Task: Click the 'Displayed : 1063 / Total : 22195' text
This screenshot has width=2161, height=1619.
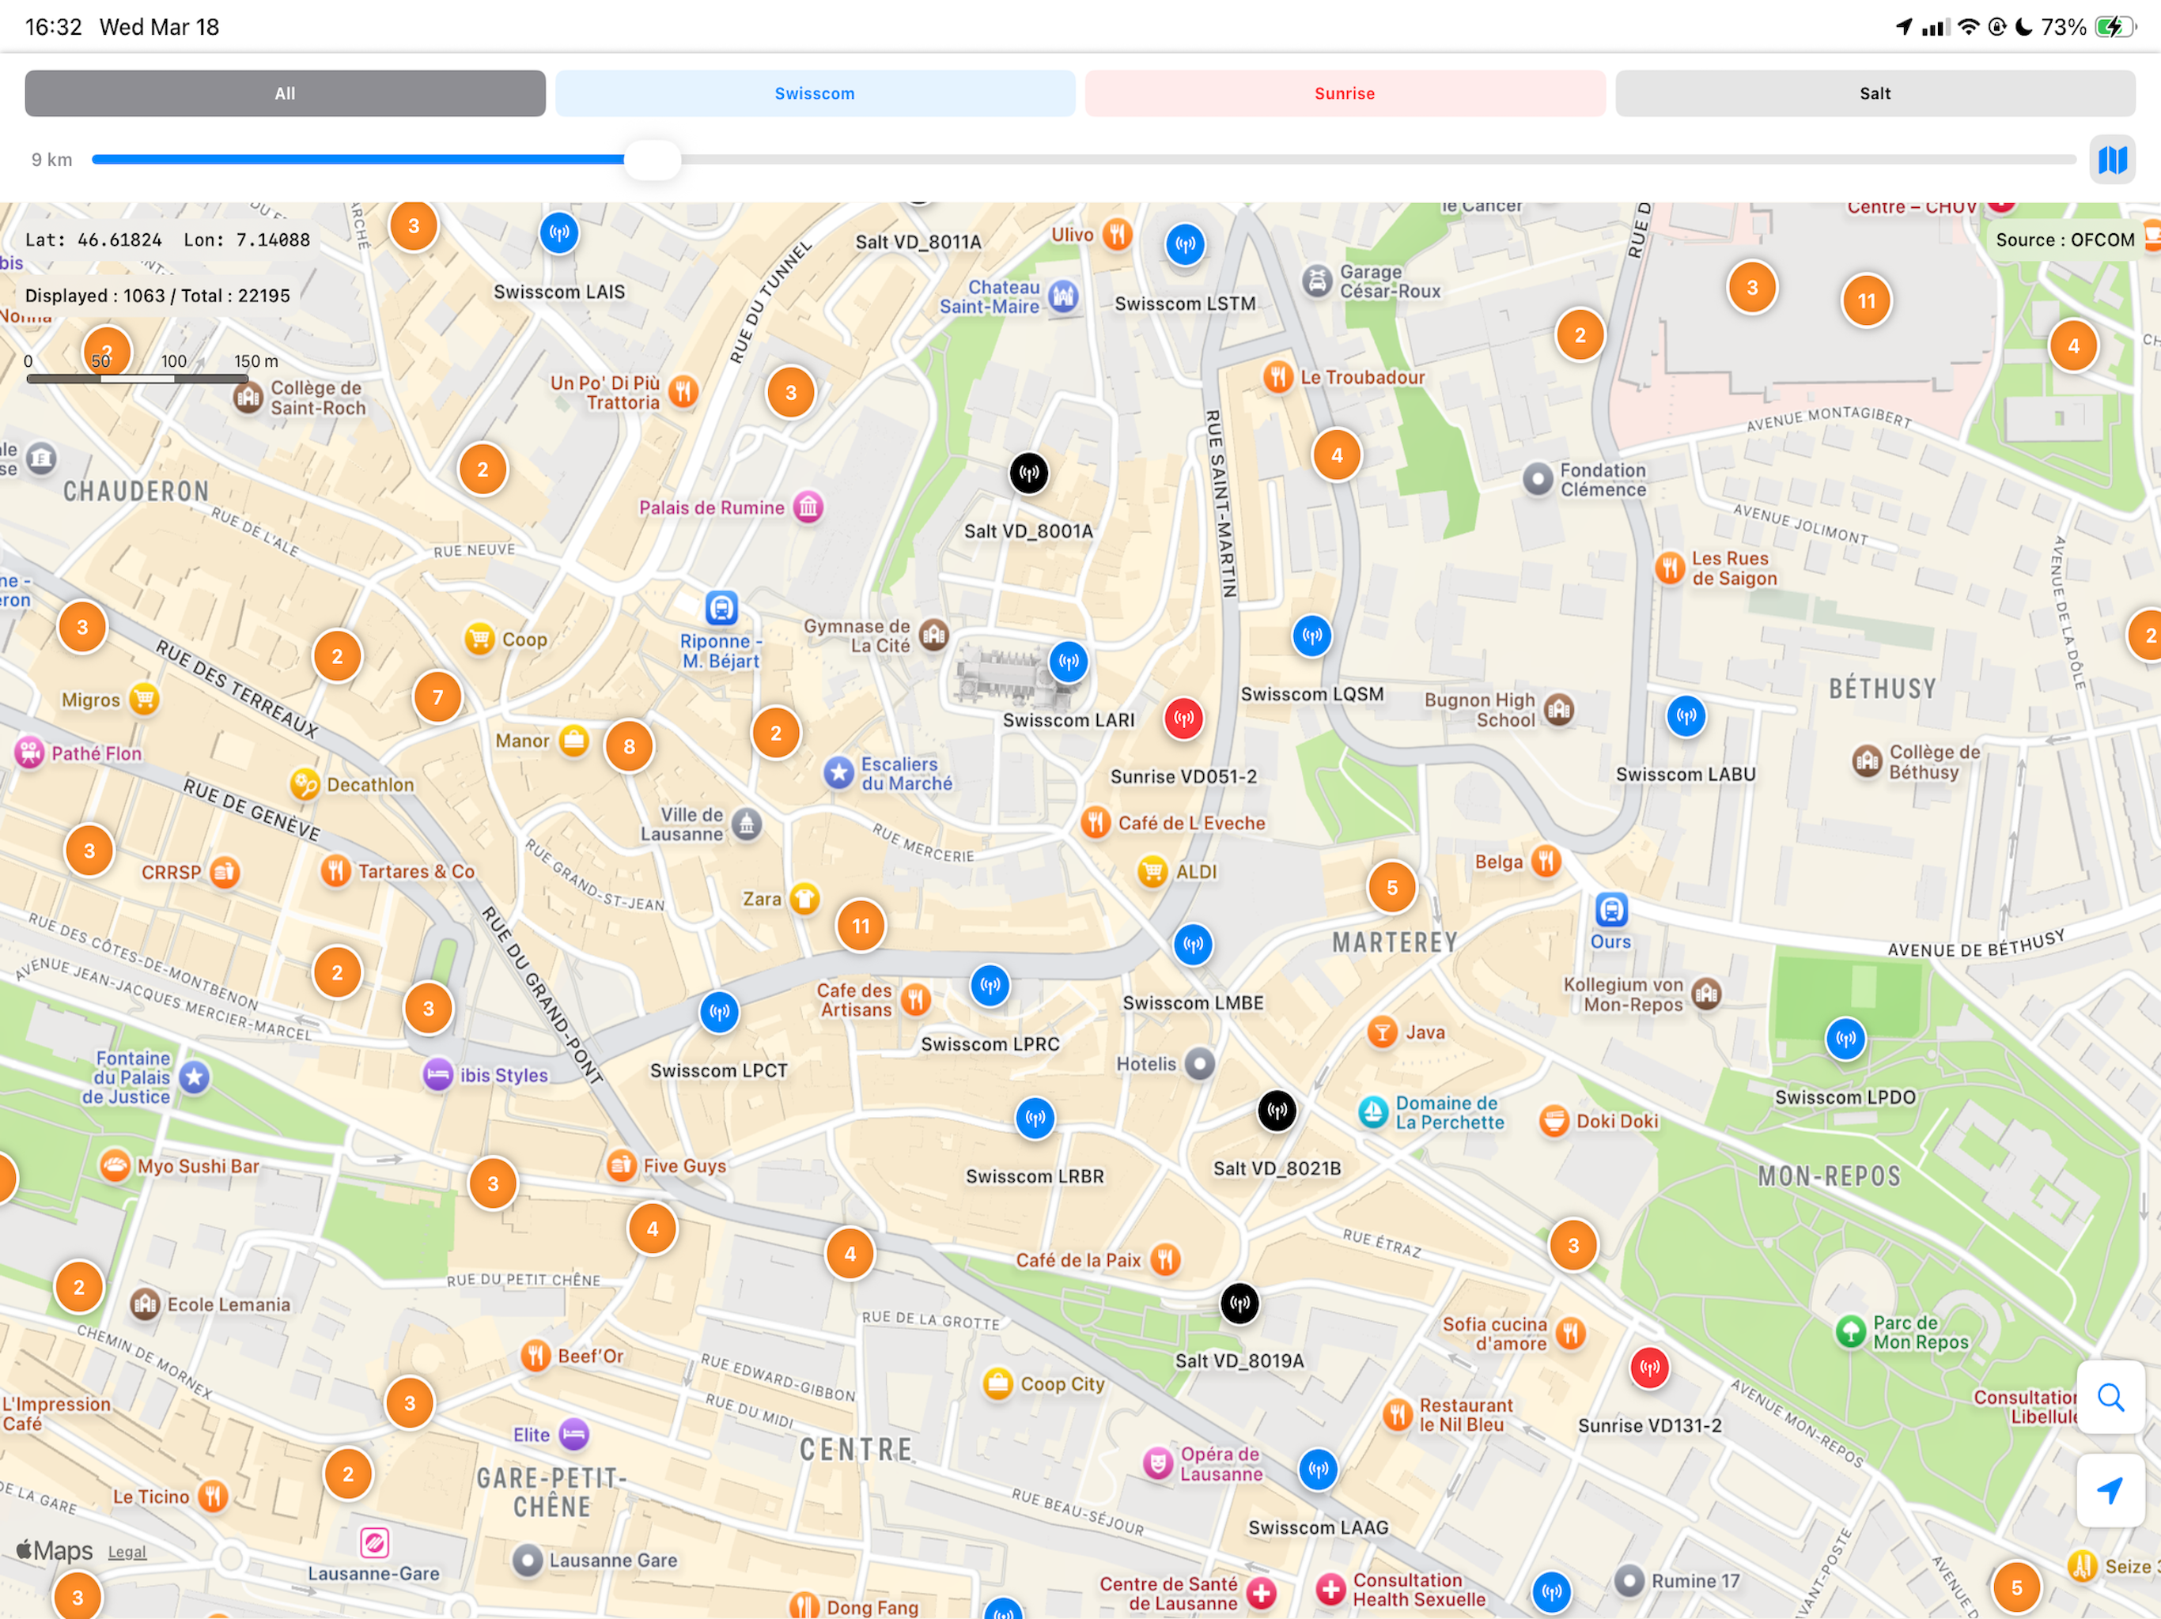Action: [x=157, y=296]
